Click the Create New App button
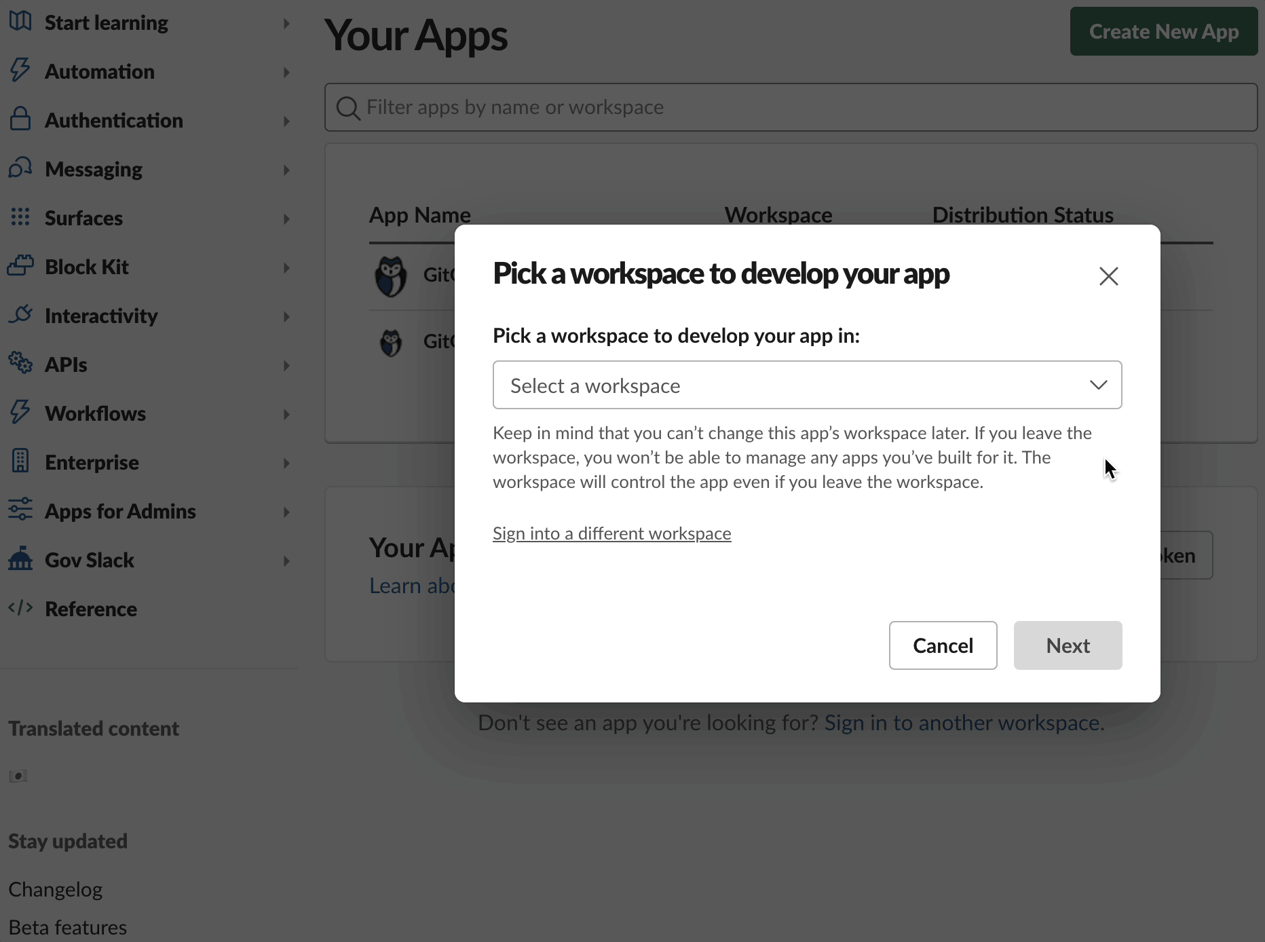1265x942 pixels. (1164, 31)
